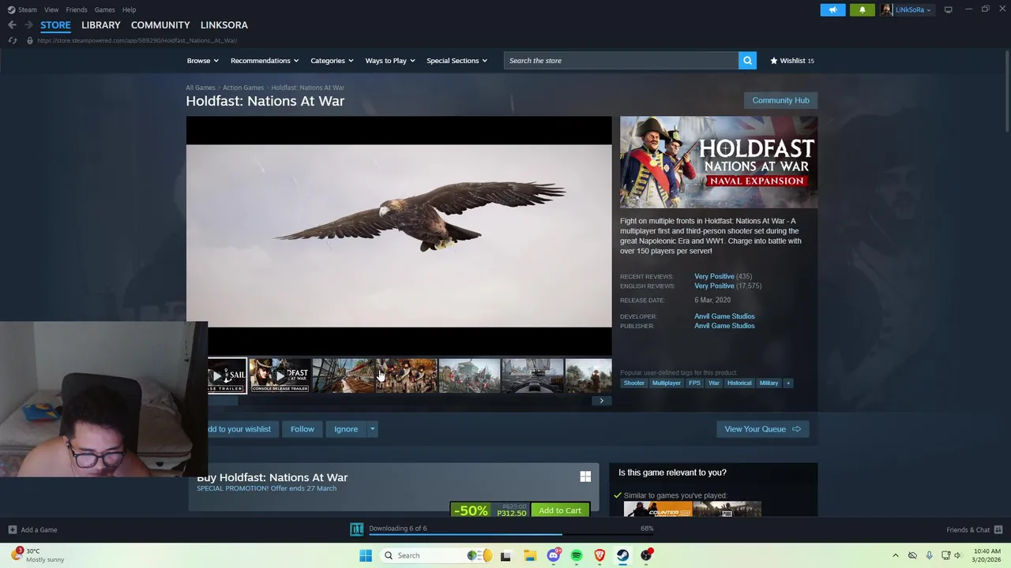This screenshot has width=1011, height=568.
Task: Open File Explorer from the taskbar
Action: click(530, 555)
